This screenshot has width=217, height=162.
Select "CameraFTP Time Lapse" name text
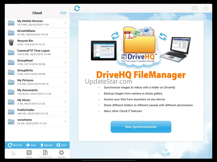[33, 51]
